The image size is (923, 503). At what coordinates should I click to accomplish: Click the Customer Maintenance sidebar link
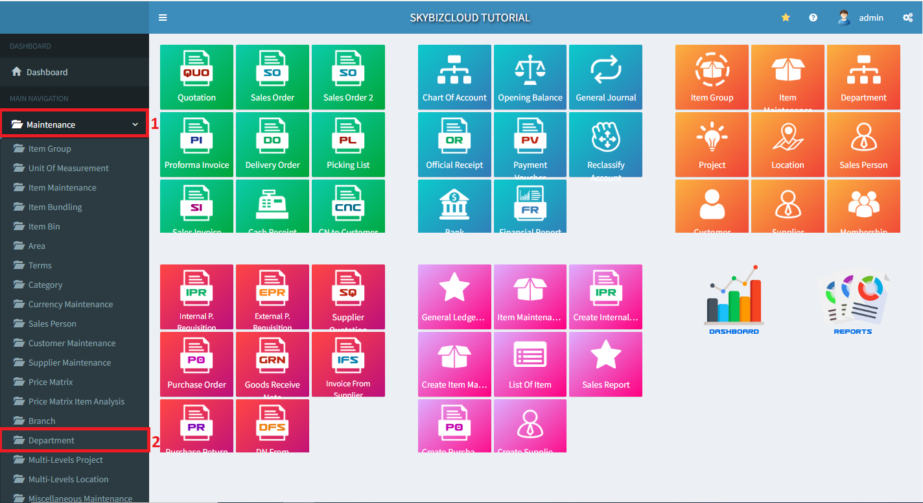tap(72, 343)
